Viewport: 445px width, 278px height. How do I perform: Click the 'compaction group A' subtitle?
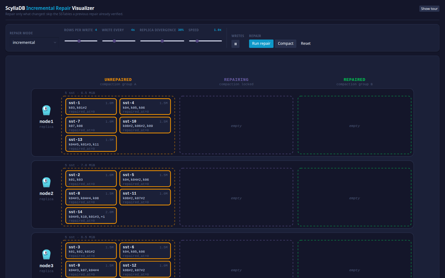[x=118, y=84]
